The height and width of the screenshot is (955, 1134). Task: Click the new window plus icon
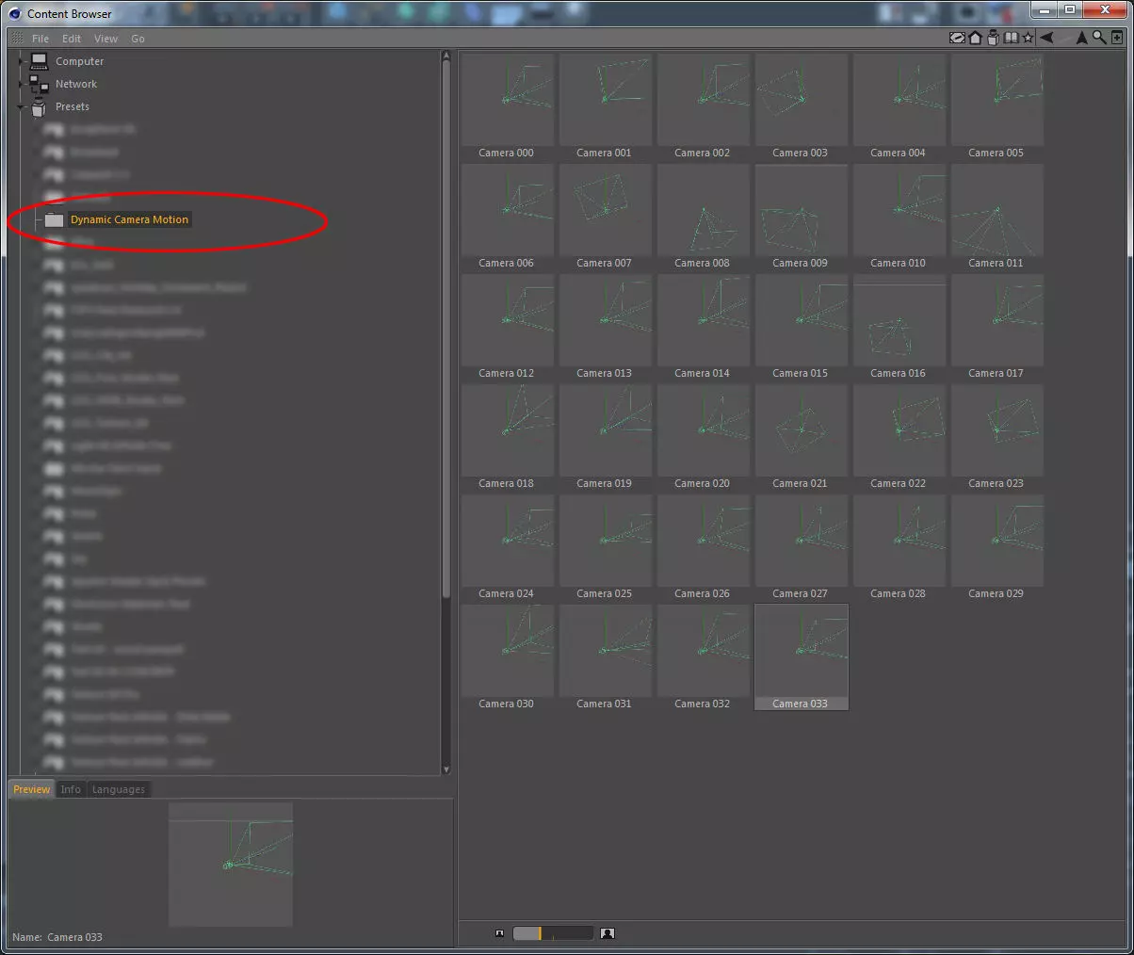pyautogui.click(x=1117, y=39)
